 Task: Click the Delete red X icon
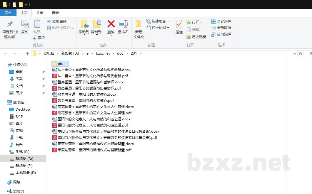tap(111, 24)
